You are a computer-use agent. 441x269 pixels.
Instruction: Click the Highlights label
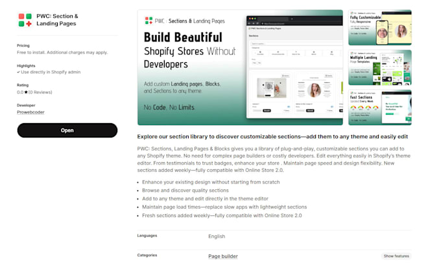26,65
